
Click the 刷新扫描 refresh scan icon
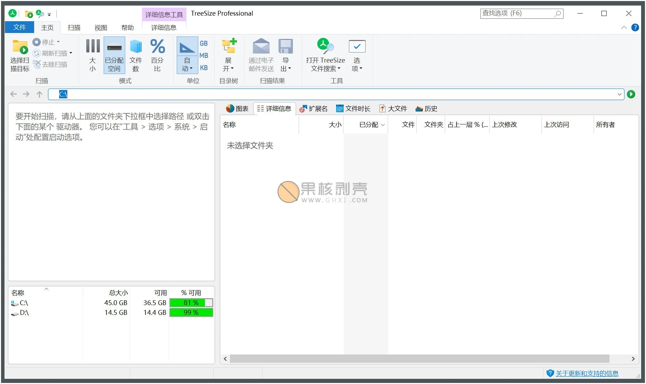tap(37, 53)
